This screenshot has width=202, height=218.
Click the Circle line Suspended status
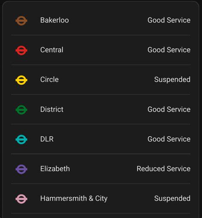pos(172,80)
